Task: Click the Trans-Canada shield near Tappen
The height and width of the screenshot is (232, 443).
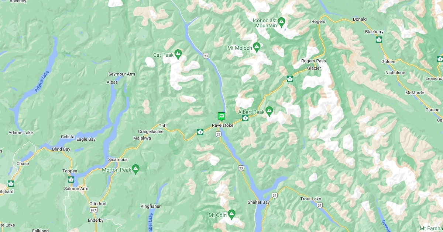Action: (x=71, y=180)
